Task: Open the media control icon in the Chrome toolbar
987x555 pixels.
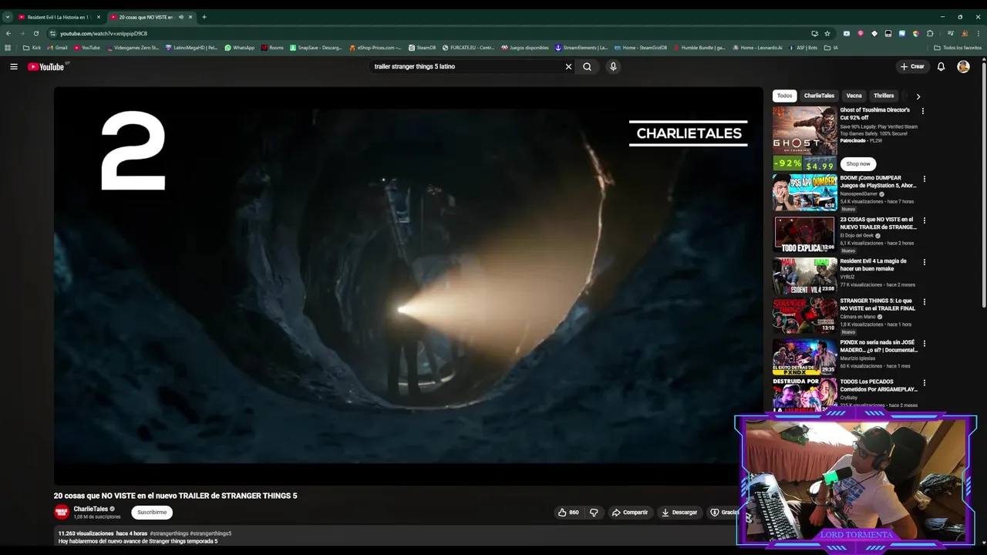Action: [951, 33]
